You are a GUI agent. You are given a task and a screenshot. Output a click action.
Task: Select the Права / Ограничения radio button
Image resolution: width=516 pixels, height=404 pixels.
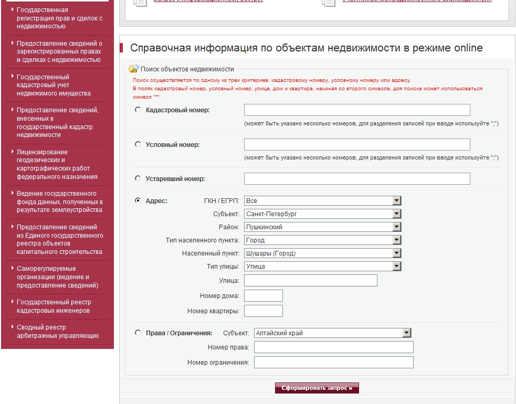(x=138, y=333)
